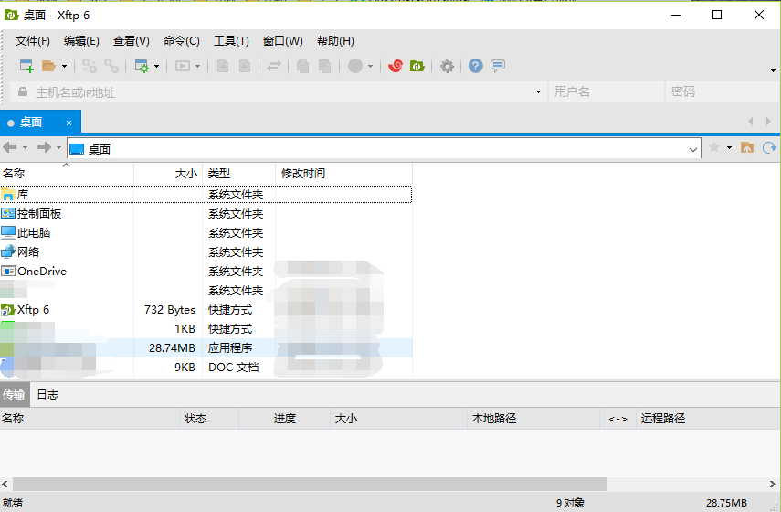This screenshot has width=781, height=512.
Task: Expand the session properties dropdown arrow
Action: pyautogui.click(x=156, y=66)
